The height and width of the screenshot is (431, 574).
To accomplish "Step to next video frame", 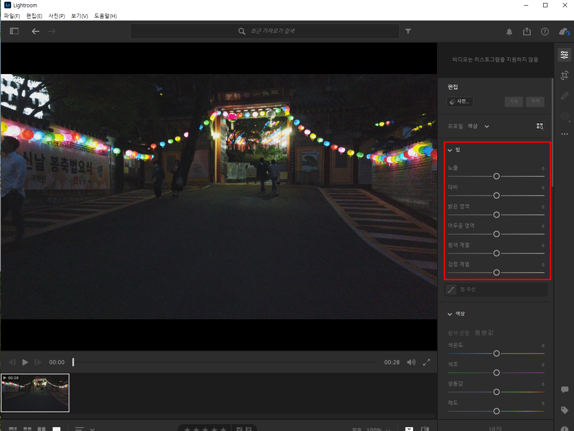I will tap(38, 362).
